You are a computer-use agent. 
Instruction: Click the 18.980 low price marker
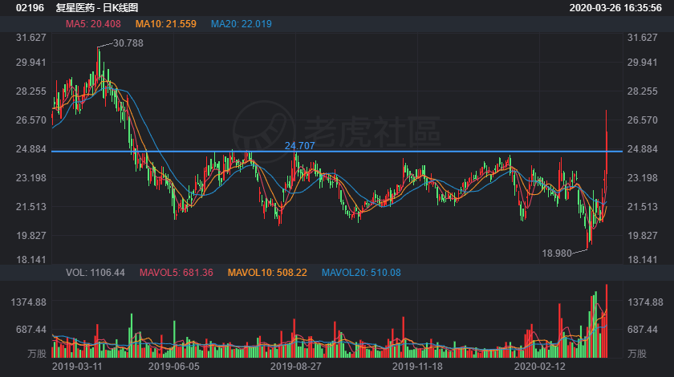(x=558, y=253)
